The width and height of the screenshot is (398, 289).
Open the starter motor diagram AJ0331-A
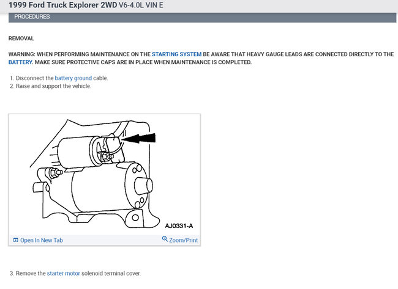[104, 174]
